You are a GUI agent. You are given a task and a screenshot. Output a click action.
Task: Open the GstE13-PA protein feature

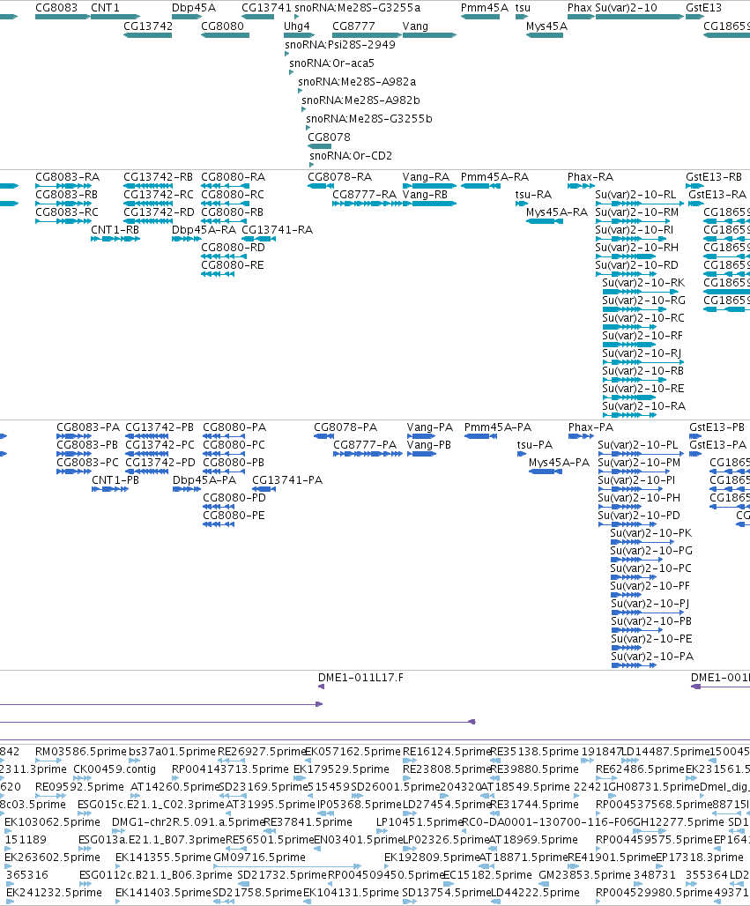pos(695,454)
